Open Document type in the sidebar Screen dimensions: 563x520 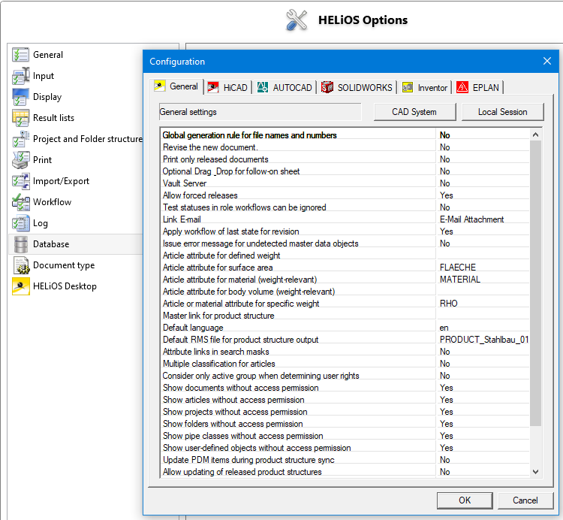[x=64, y=265]
